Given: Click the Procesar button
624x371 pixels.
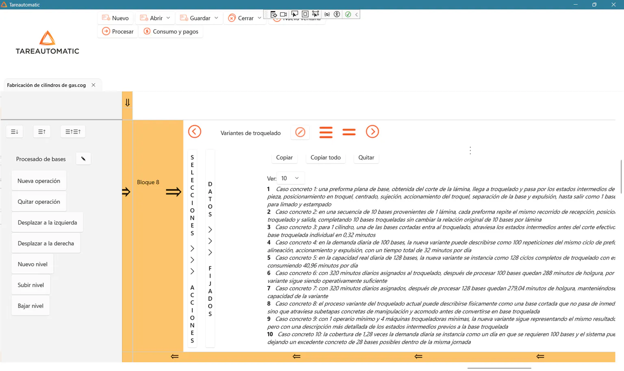Looking at the screenshot, I should pyautogui.click(x=118, y=31).
